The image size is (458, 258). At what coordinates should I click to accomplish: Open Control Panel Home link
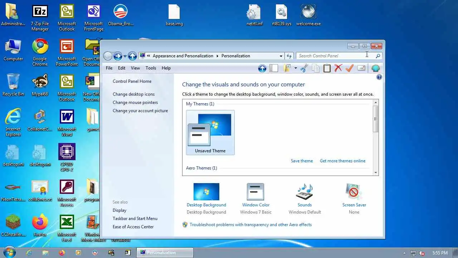(132, 81)
